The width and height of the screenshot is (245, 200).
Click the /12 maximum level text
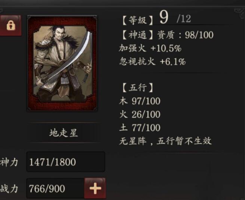click(184, 19)
